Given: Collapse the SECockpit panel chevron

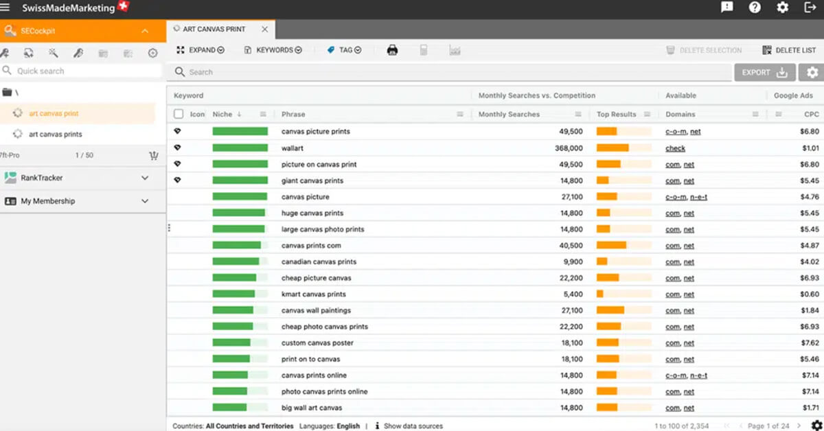Looking at the screenshot, I should [x=145, y=31].
